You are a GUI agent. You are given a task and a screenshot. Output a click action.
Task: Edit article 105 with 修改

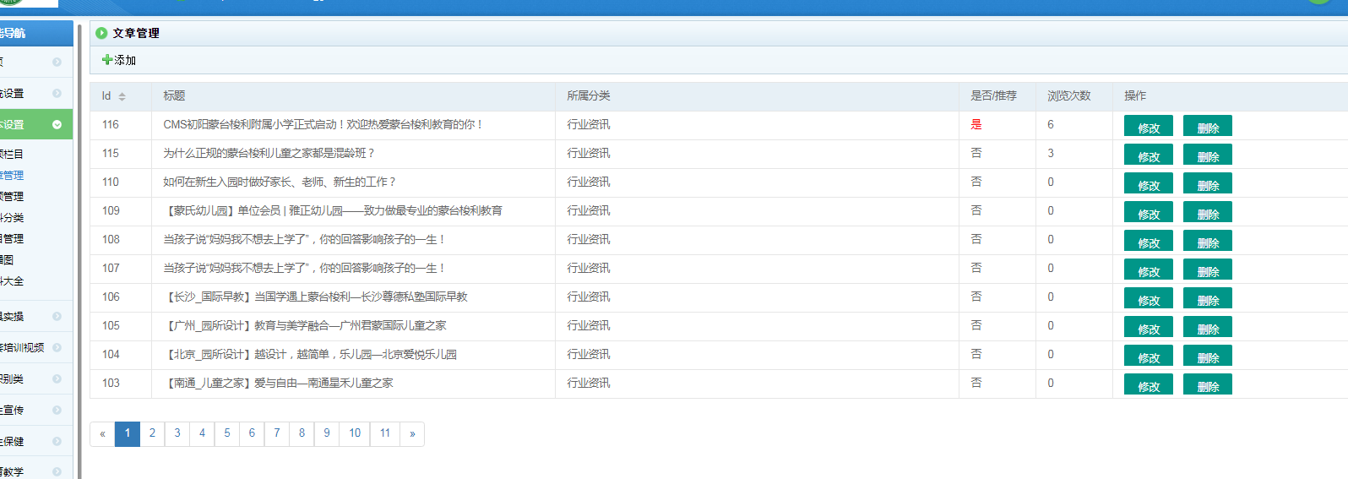(x=1149, y=327)
